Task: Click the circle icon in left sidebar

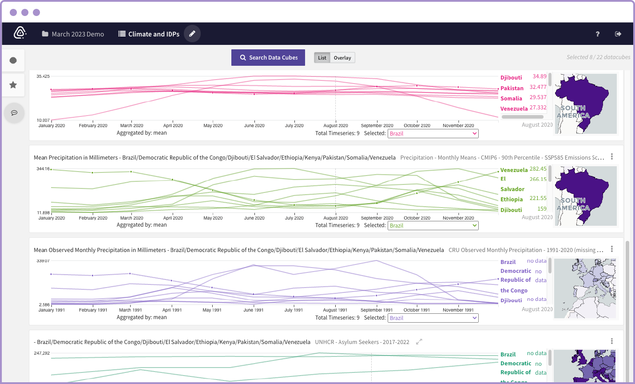Action: (13, 60)
